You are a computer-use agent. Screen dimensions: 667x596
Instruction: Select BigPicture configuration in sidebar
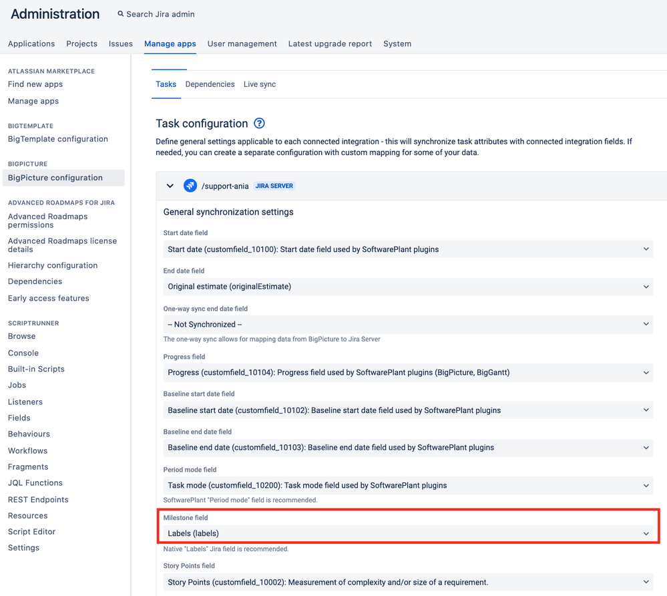coord(63,178)
